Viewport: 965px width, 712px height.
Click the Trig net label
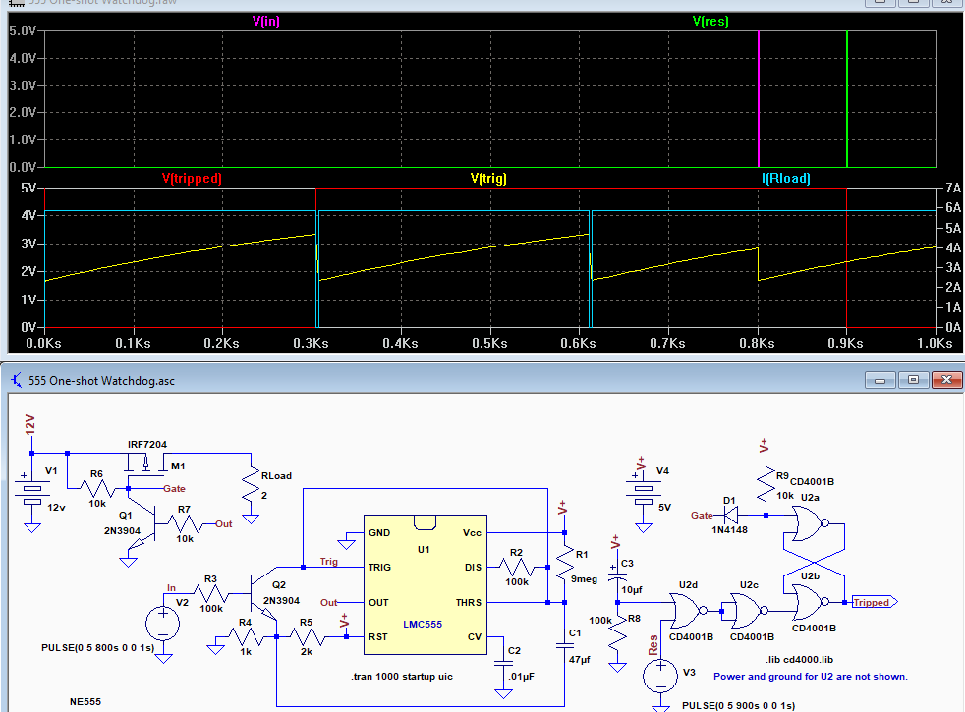(328, 562)
